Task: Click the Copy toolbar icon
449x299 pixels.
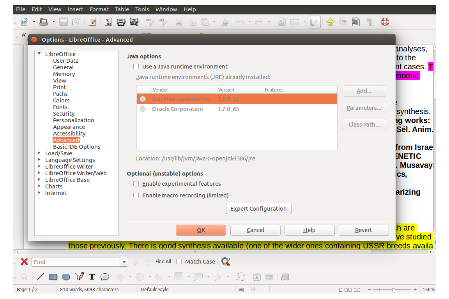Action: 192,22
